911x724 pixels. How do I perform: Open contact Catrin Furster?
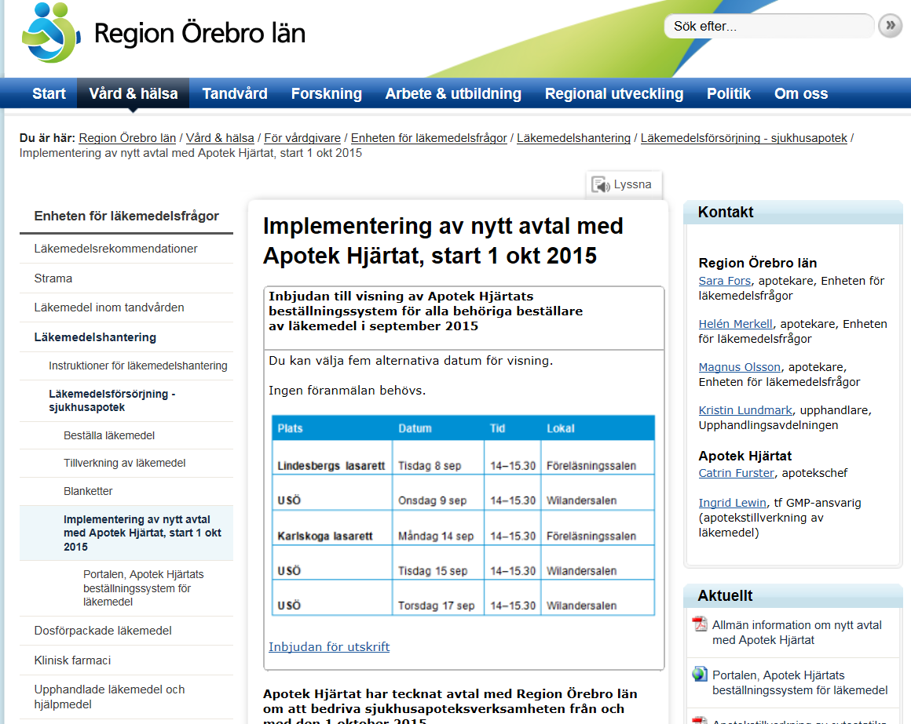point(736,473)
